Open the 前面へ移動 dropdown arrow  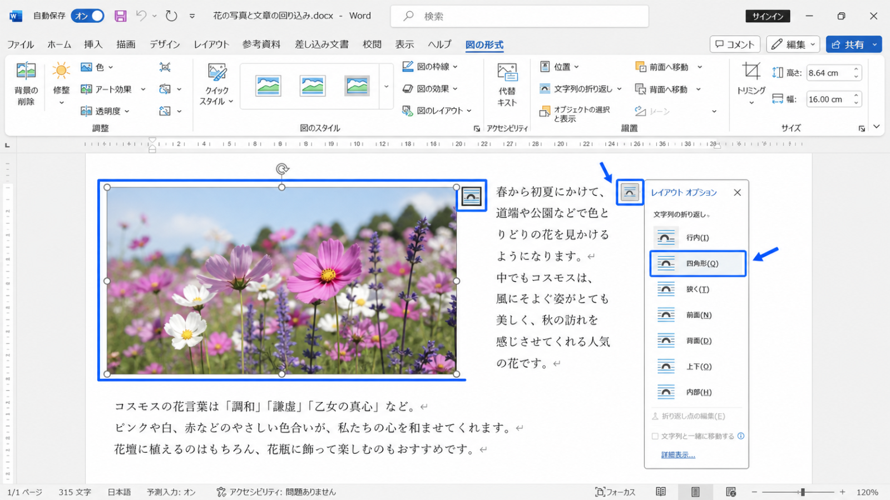[x=700, y=67]
